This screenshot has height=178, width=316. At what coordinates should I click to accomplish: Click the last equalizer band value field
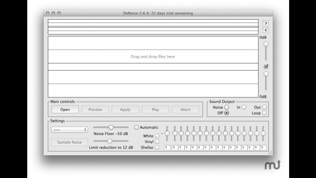coord(263,147)
